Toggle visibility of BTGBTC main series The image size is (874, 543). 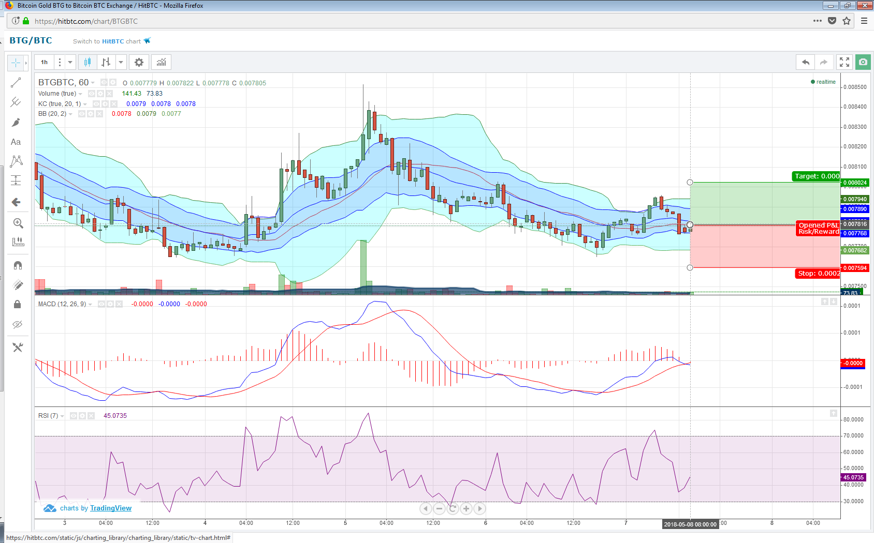pos(104,83)
